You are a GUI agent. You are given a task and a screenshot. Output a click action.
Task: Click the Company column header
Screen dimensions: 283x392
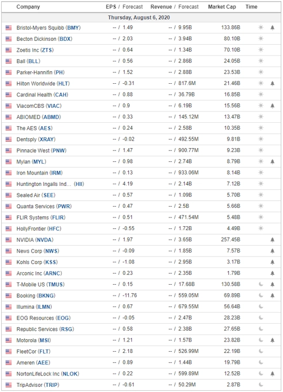[x=28, y=7]
